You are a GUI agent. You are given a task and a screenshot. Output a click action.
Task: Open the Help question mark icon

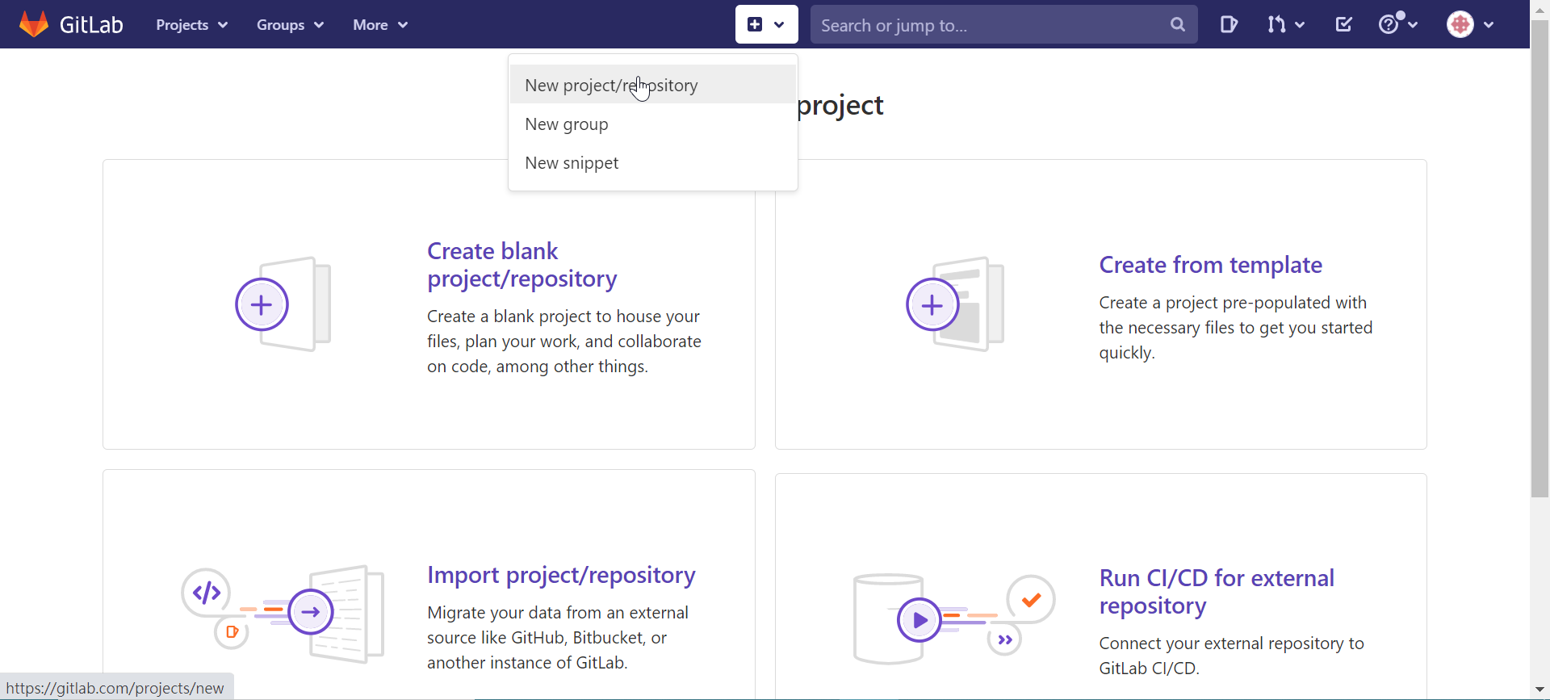pyautogui.click(x=1398, y=23)
